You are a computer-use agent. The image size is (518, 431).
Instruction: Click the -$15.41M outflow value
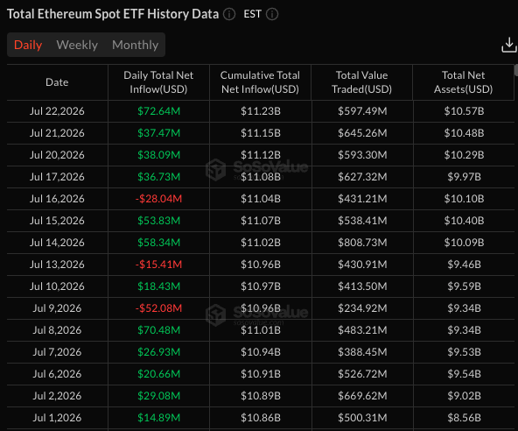point(158,265)
